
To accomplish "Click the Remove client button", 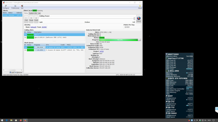I will point(18,72).
